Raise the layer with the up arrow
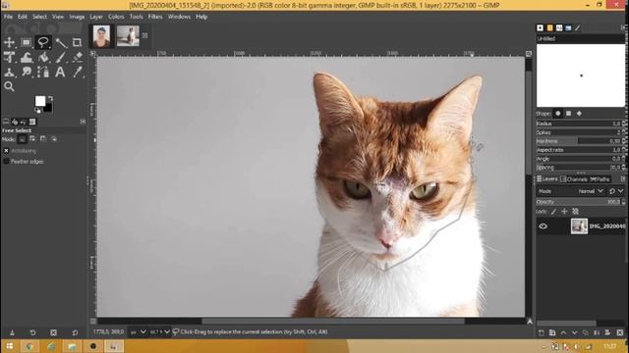This screenshot has width=629, height=353. click(x=563, y=332)
